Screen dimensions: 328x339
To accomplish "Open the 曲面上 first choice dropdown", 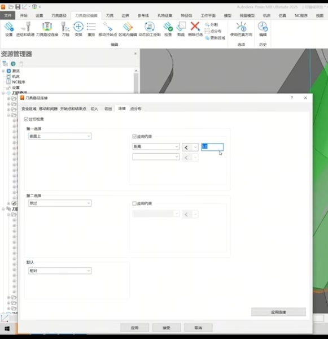I will [60, 136].
